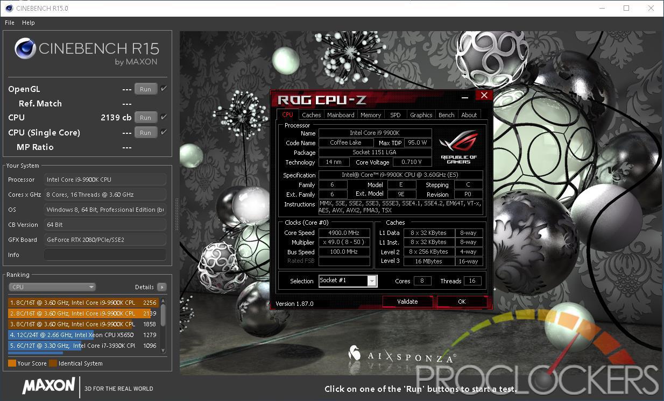The image size is (664, 401).
Task: Toggle the CPU test checkbox
Action: (x=164, y=117)
